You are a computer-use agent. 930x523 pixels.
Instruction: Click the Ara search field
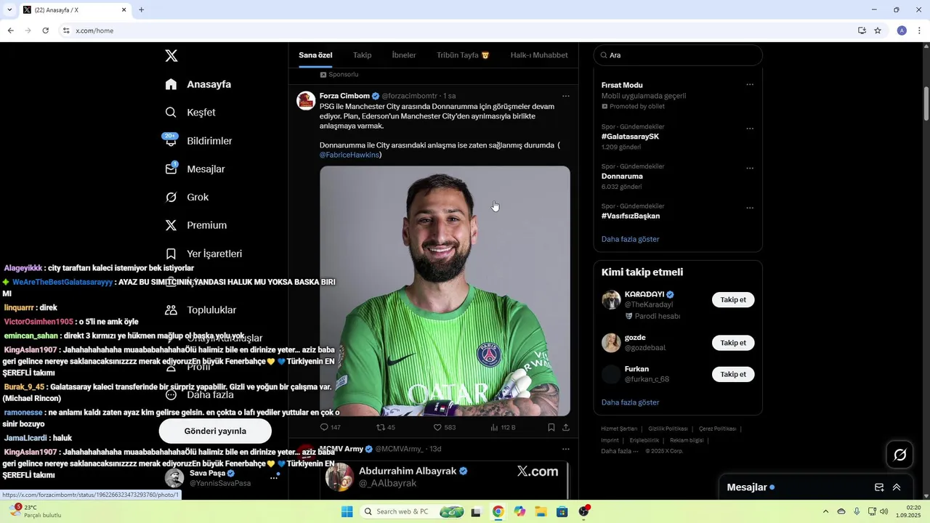pyautogui.click(x=678, y=55)
